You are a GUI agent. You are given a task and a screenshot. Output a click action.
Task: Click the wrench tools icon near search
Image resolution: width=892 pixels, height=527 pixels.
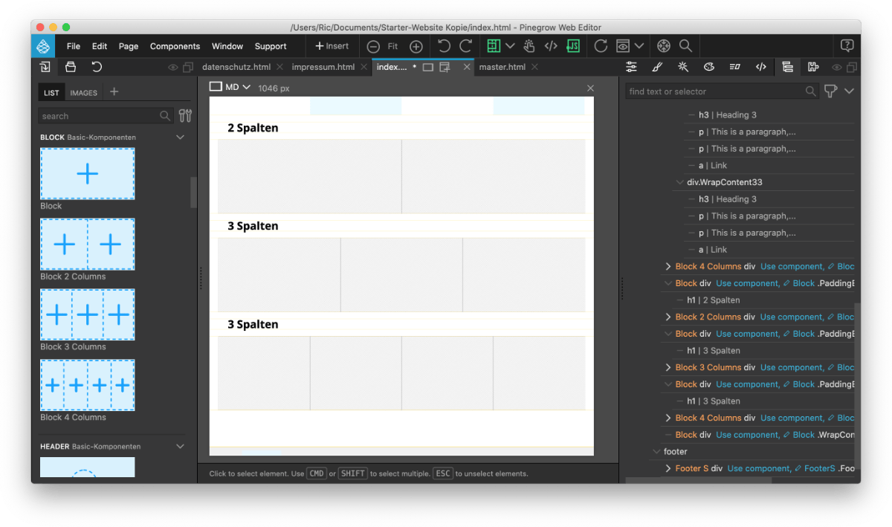click(185, 116)
